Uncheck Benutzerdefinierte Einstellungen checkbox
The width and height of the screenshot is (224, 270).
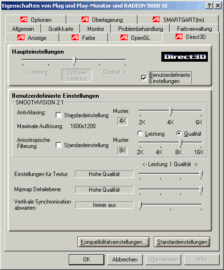[x=144, y=78]
